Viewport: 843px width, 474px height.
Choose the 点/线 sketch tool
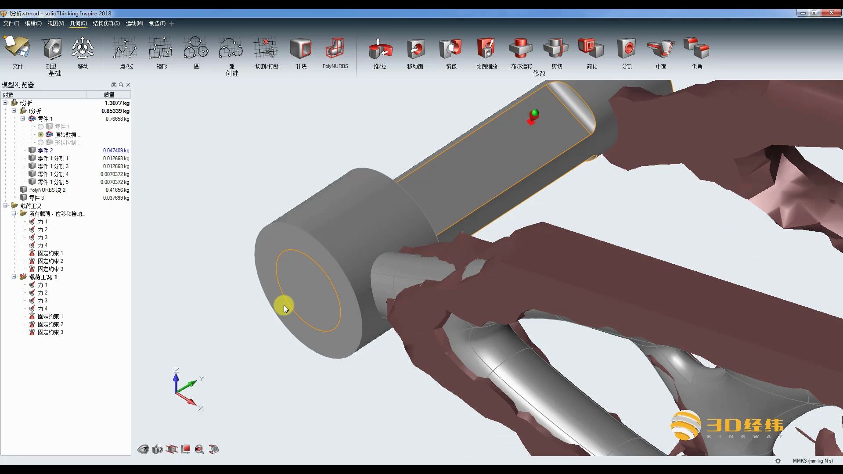(x=126, y=47)
